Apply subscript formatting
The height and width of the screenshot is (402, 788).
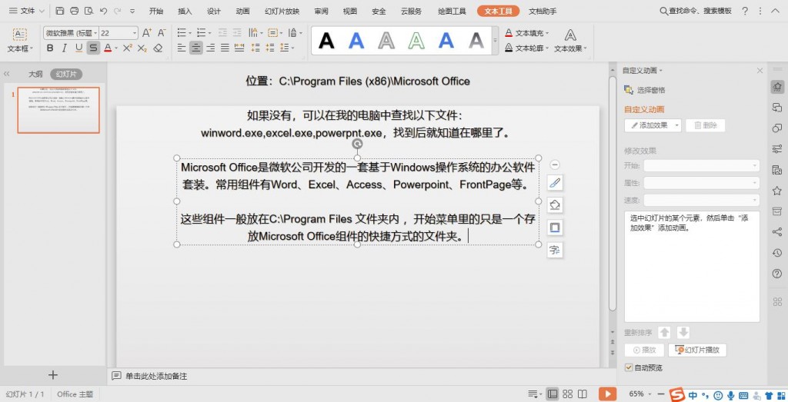point(142,48)
